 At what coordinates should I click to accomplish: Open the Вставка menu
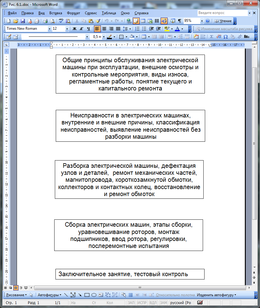tap(56, 13)
